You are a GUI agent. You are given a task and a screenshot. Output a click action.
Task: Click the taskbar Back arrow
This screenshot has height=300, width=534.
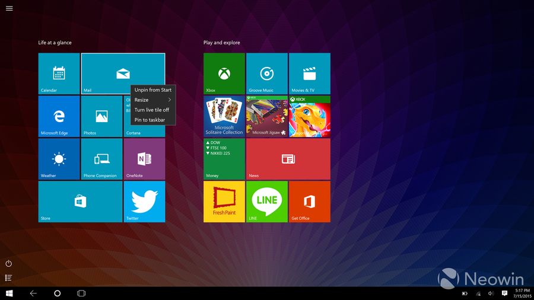tap(33, 293)
